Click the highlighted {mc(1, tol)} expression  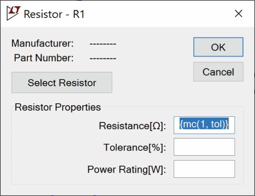(204, 125)
